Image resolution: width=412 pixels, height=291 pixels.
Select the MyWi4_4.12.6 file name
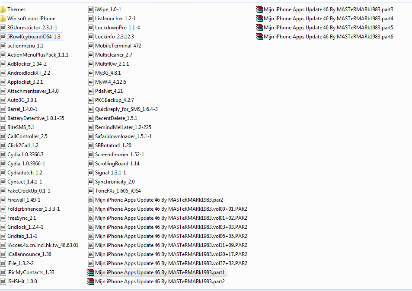111,82
